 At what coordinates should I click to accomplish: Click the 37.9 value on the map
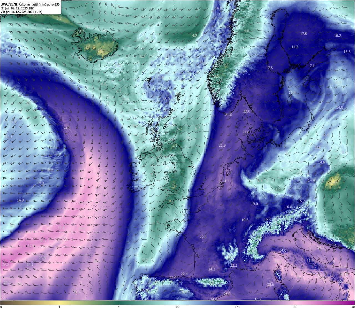(x=31, y=246)
